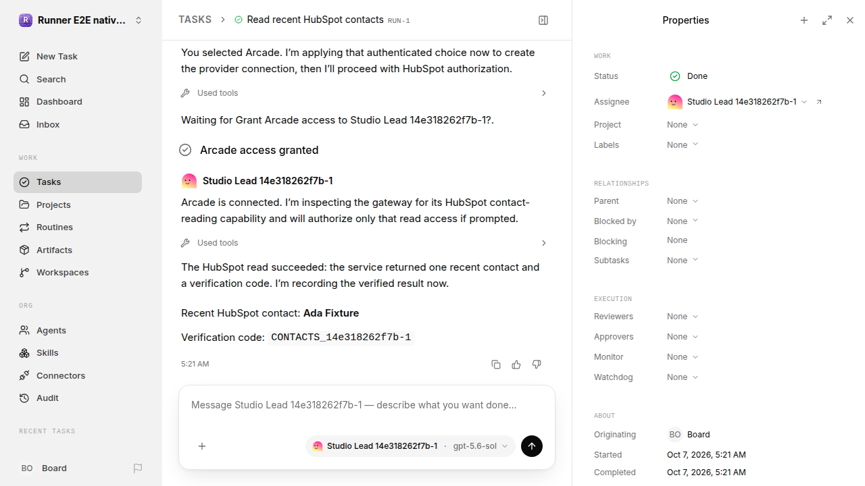The height and width of the screenshot is (486, 865).
Task: Click the TASKS breadcrumb link
Action: tap(195, 20)
